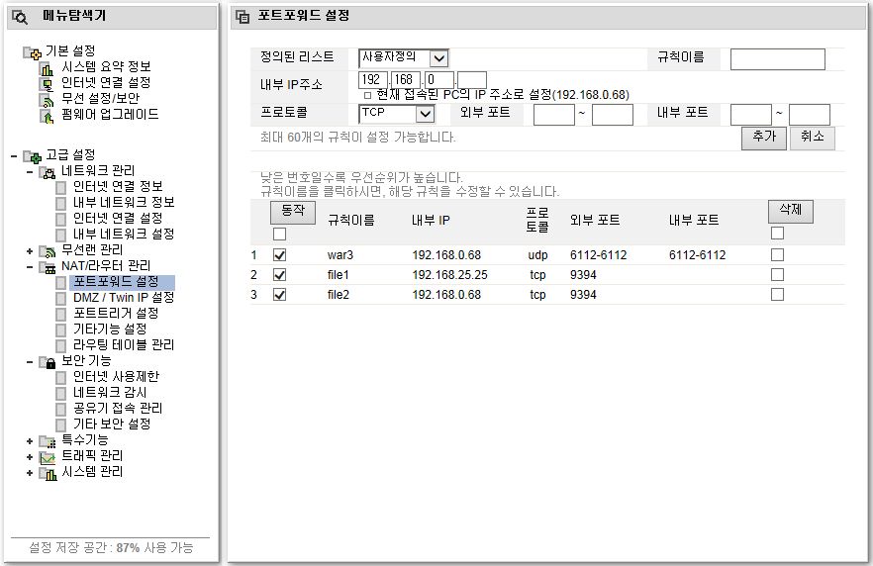Click the 인터넷 연결 설정 computer icon under 기본 설정
This screenshot has height=566, width=873.
point(47,84)
